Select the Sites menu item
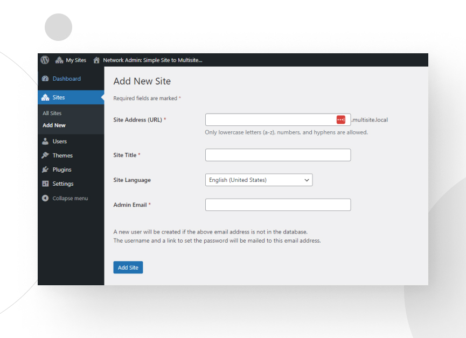 pyautogui.click(x=71, y=97)
